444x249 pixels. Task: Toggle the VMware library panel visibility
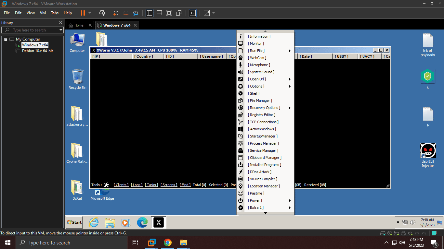point(150,13)
